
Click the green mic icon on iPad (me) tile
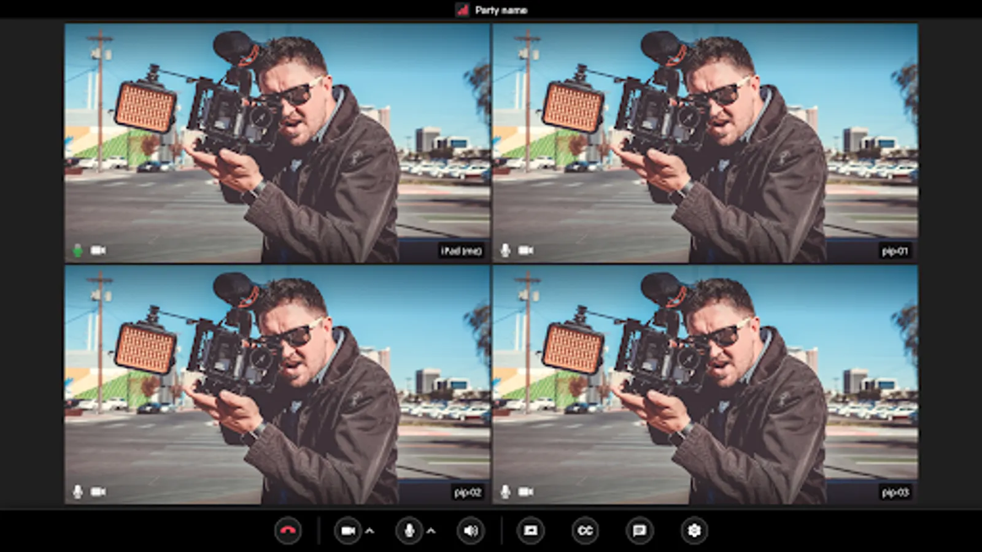(77, 250)
